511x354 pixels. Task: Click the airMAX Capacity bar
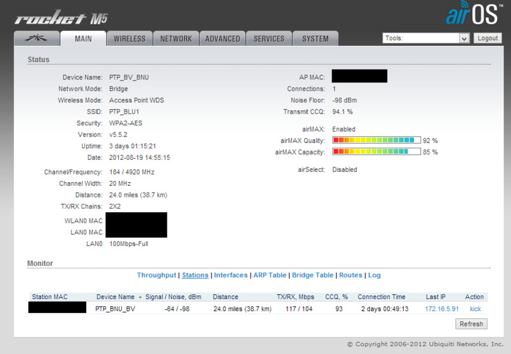pos(376,151)
